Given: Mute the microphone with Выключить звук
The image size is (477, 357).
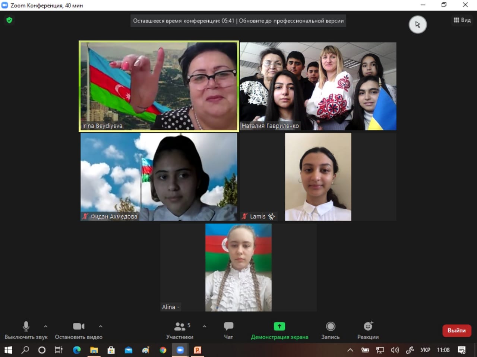Looking at the screenshot, I should (x=26, y=330).
